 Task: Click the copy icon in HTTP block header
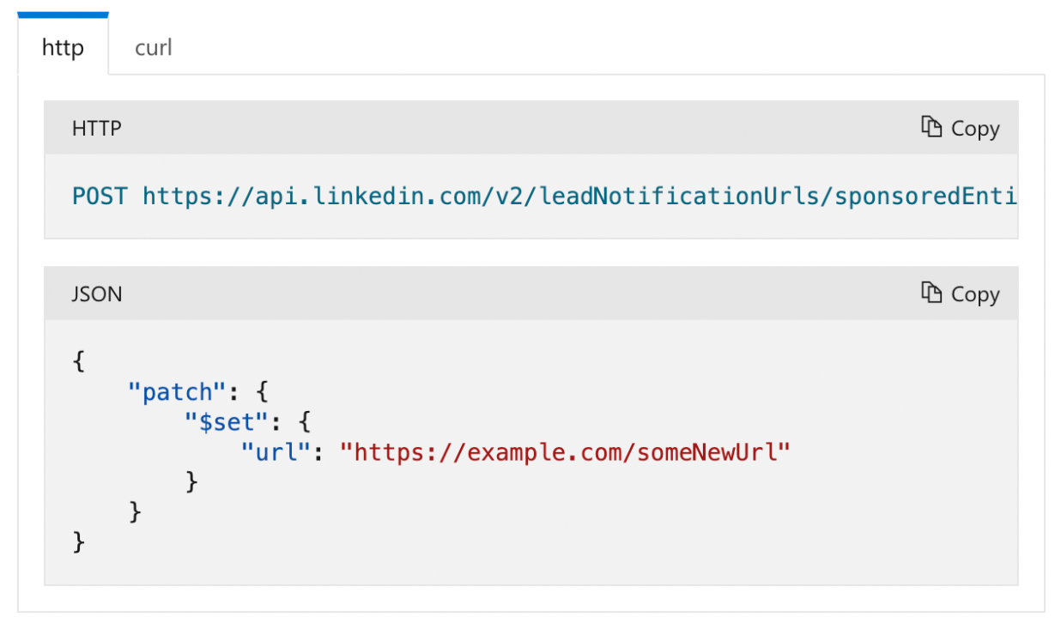tap(931, 127)
